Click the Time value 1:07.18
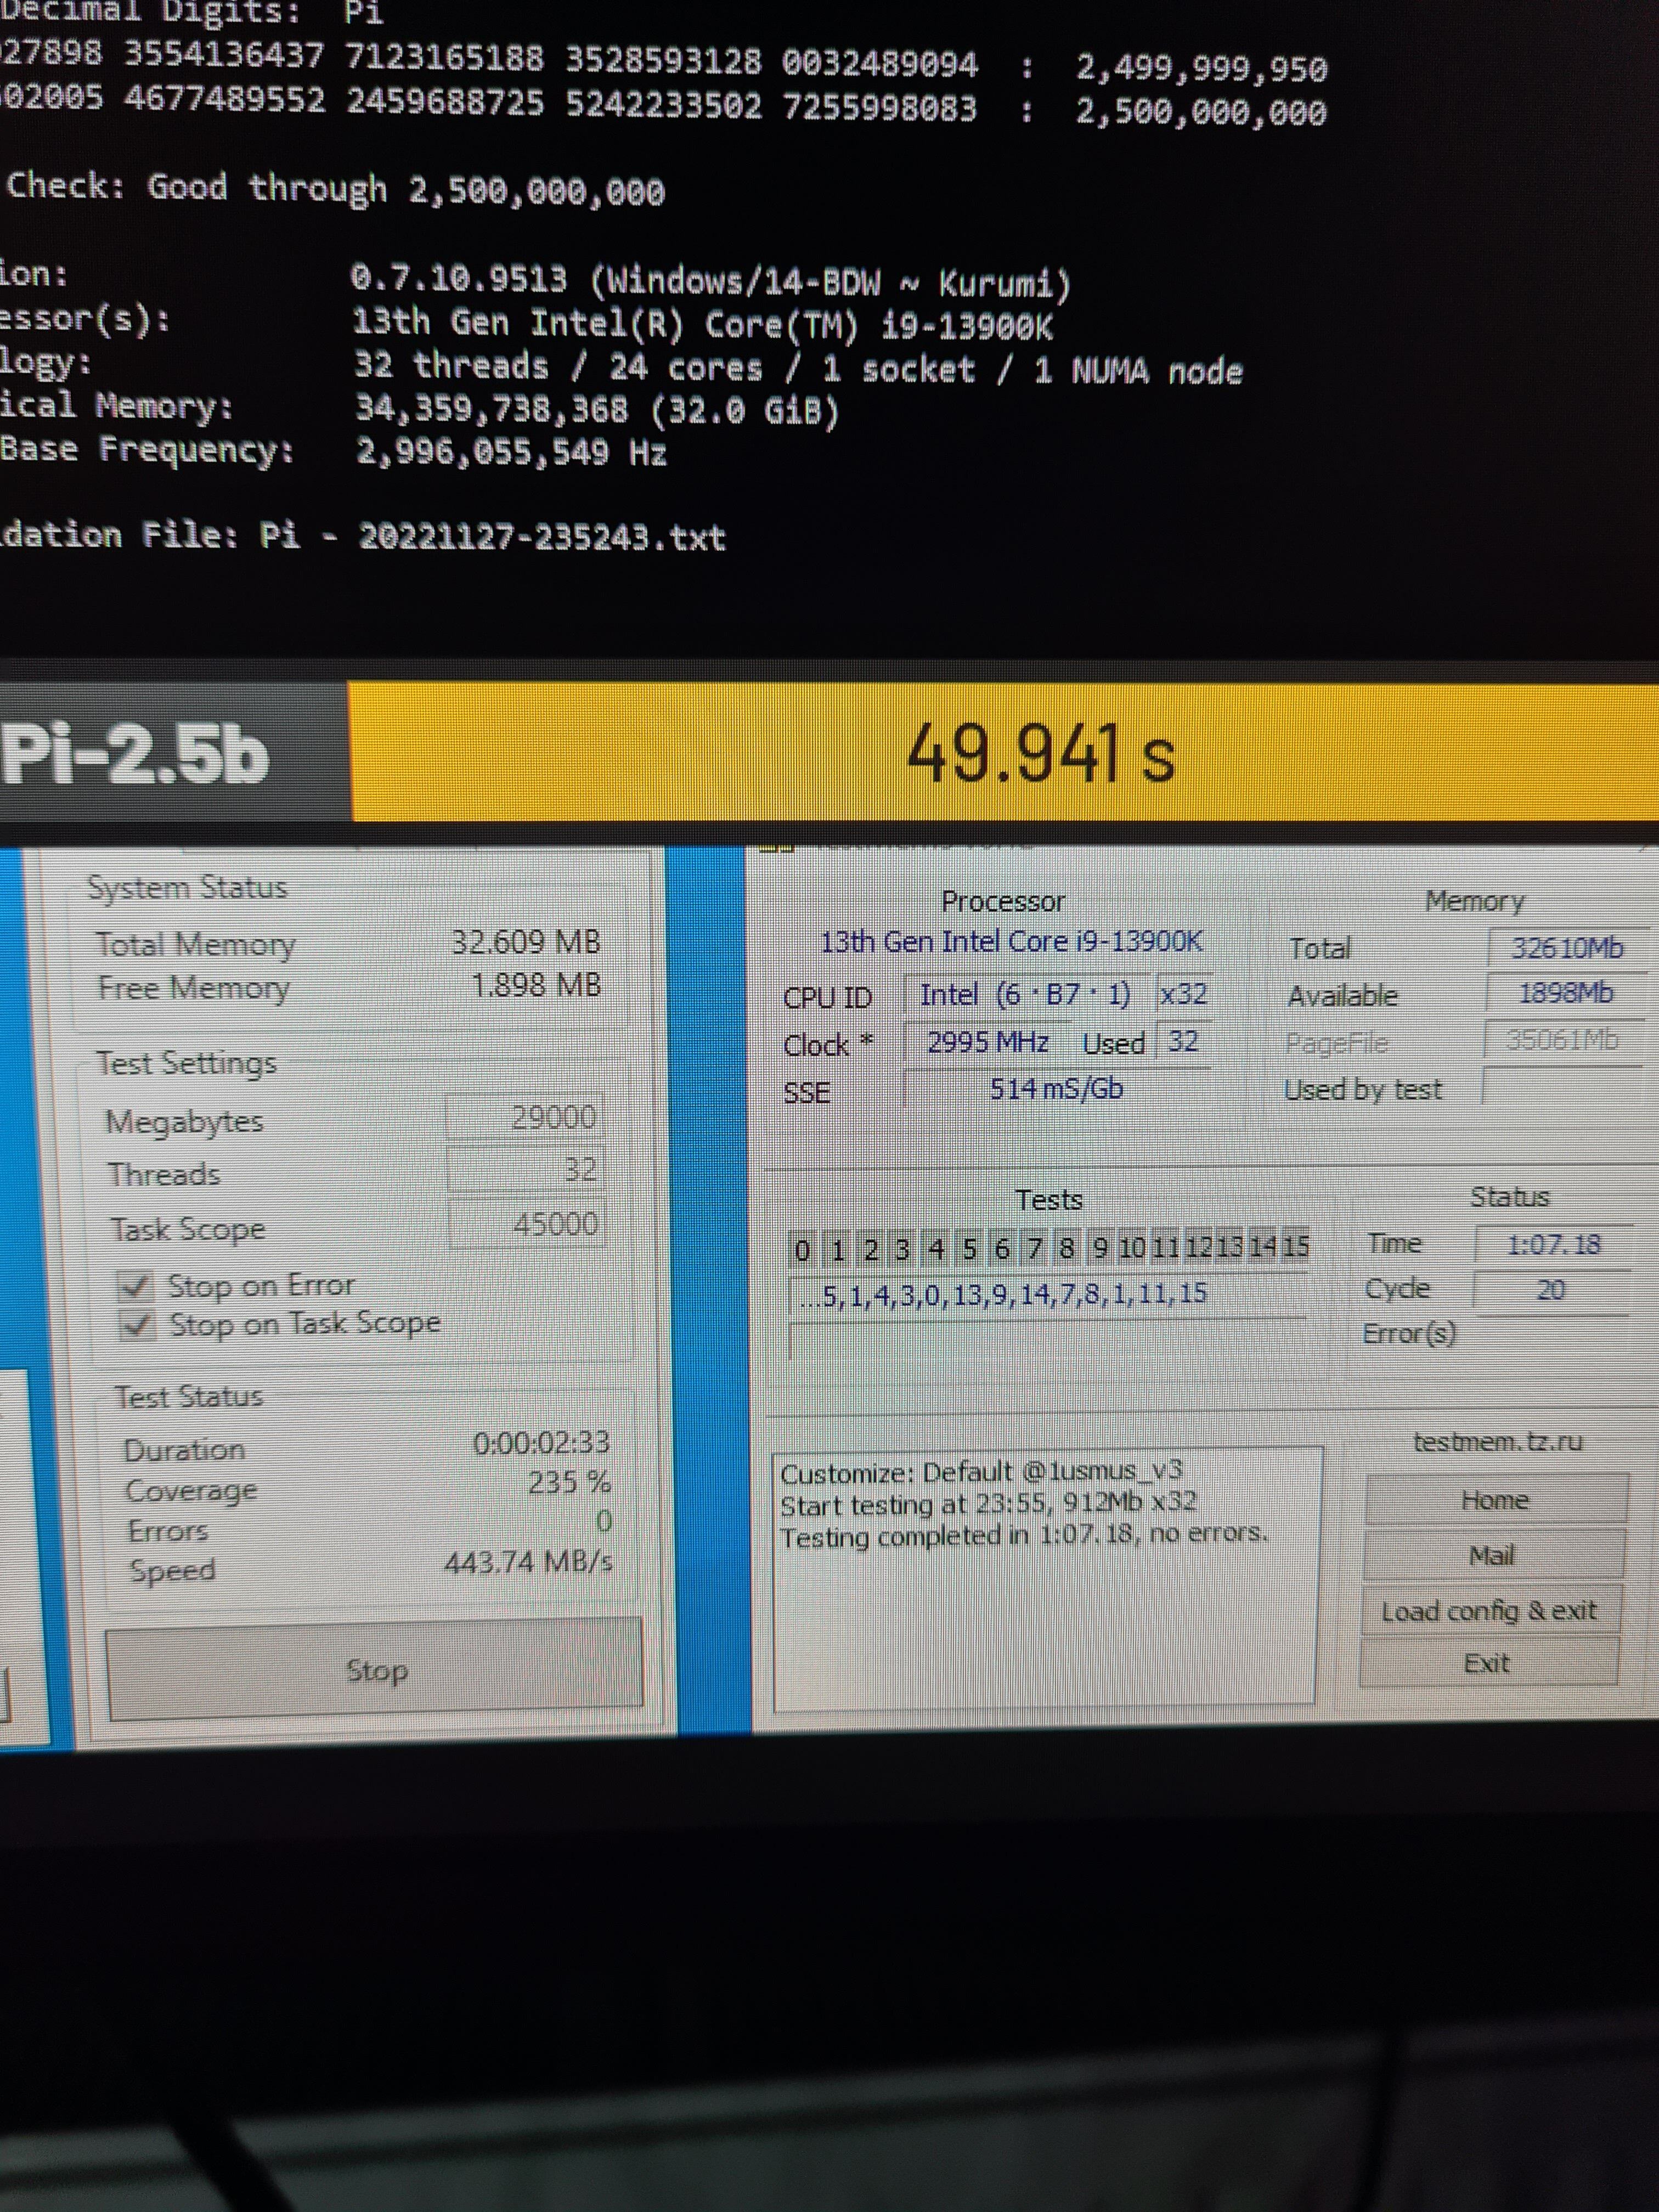Viewport: 1659px width, 2212px height. tap(1553, 1244)
